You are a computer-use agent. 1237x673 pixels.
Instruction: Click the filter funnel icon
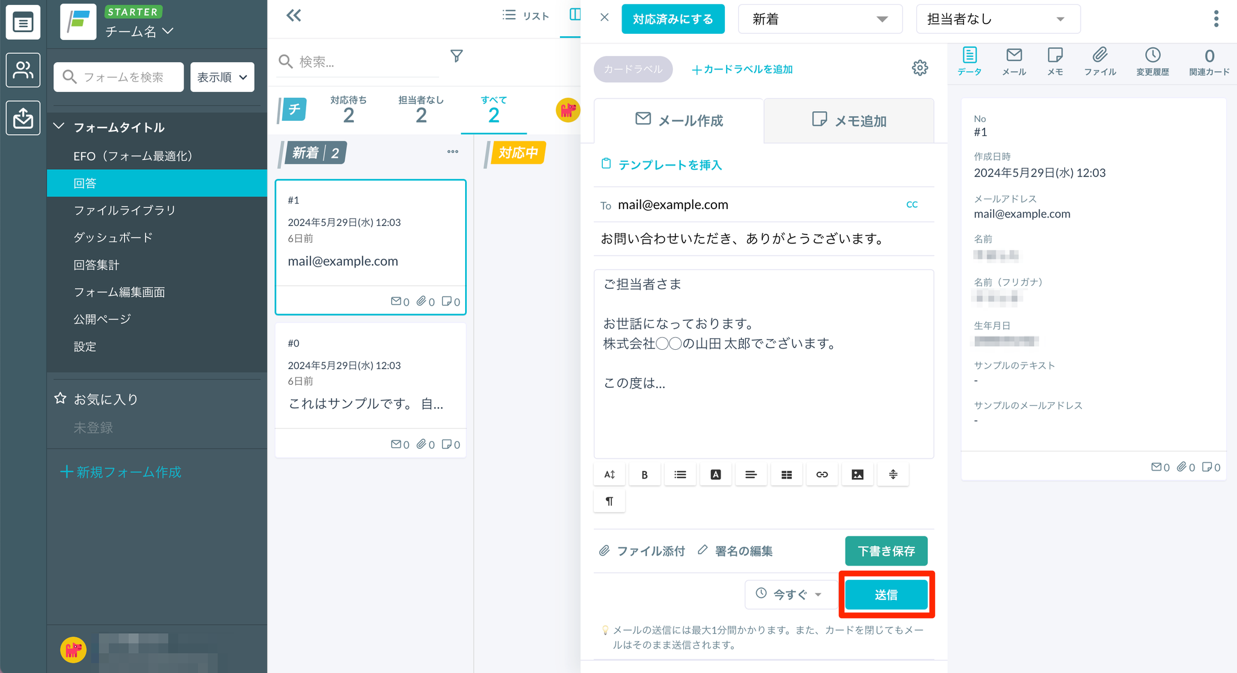457,56
